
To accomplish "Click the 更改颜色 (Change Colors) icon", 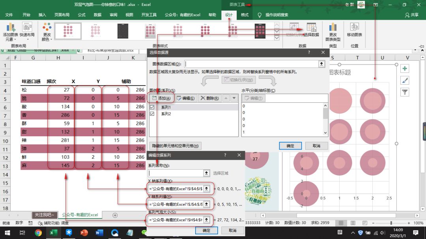I will [x=47, y=31].
